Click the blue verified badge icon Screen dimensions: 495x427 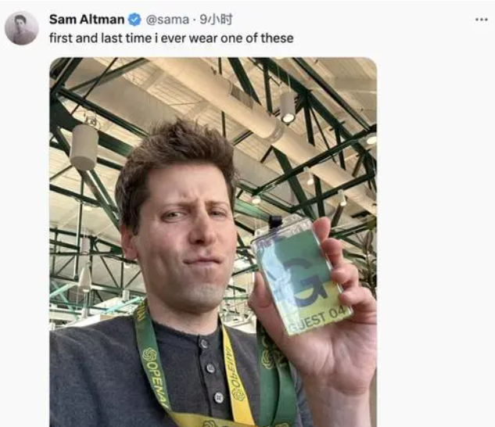click(135, 20)
